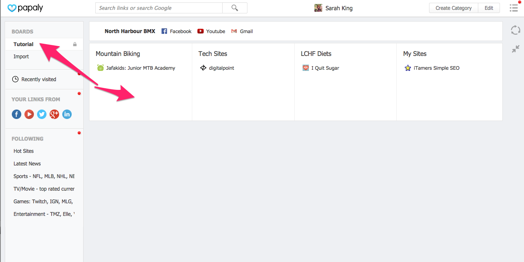Image resolution: width=524 pixels, height=262 pixels.
Task: Open LinkedIn links icon in sidebar
Action: [x=67, y=114]
